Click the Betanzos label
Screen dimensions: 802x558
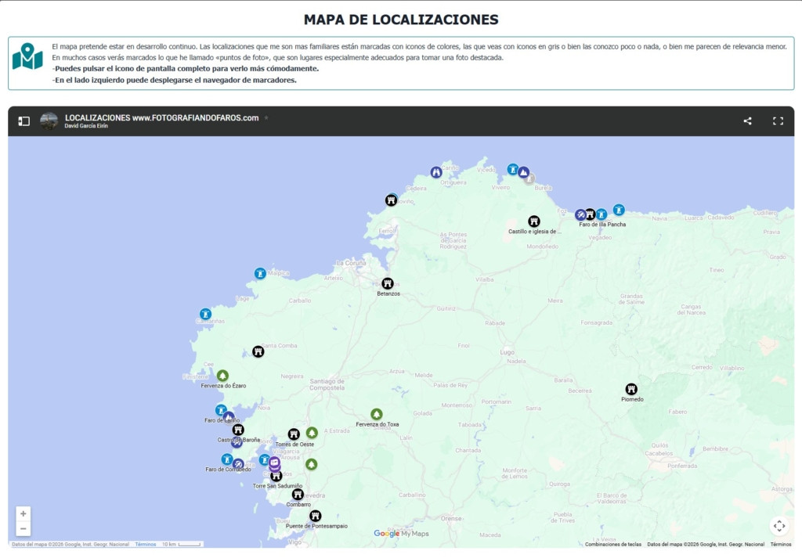point(388,293)
